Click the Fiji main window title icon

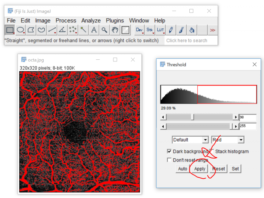pyautogui.click(x=10, y=11)
